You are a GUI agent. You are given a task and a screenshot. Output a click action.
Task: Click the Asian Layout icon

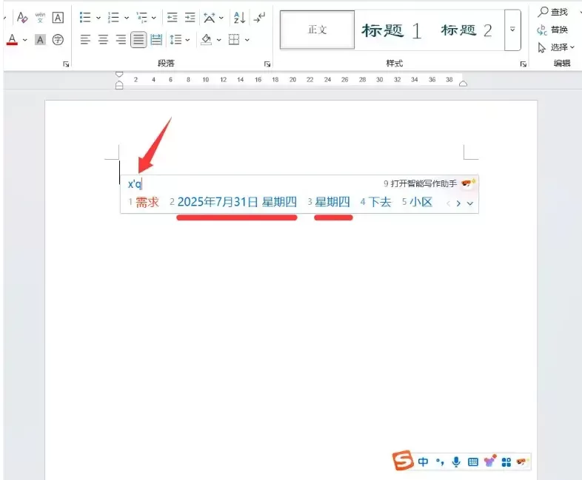coord(210,17)
